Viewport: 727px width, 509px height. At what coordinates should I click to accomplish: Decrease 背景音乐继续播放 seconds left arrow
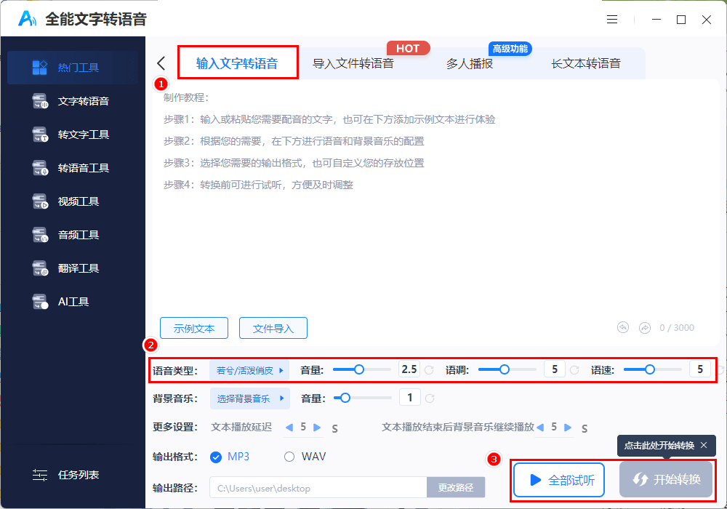(540, 428)
